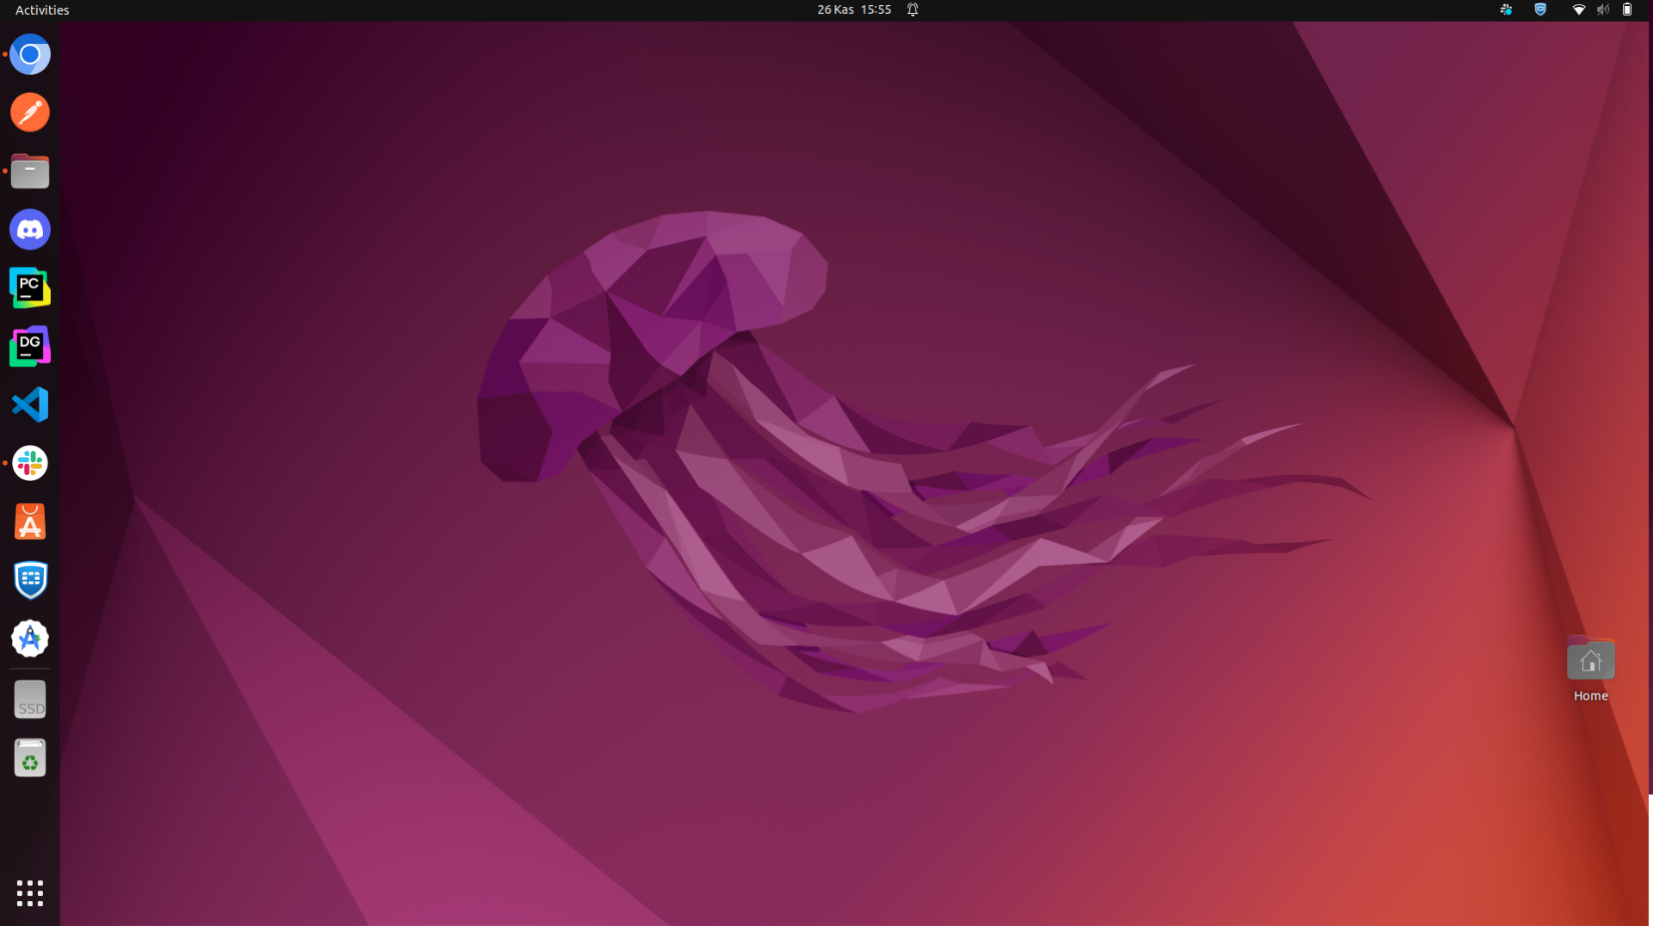Click the Slack tray icon in top bar
Image resolution: width=1653 pixels, height=926 pixels.
point(1506,9)
